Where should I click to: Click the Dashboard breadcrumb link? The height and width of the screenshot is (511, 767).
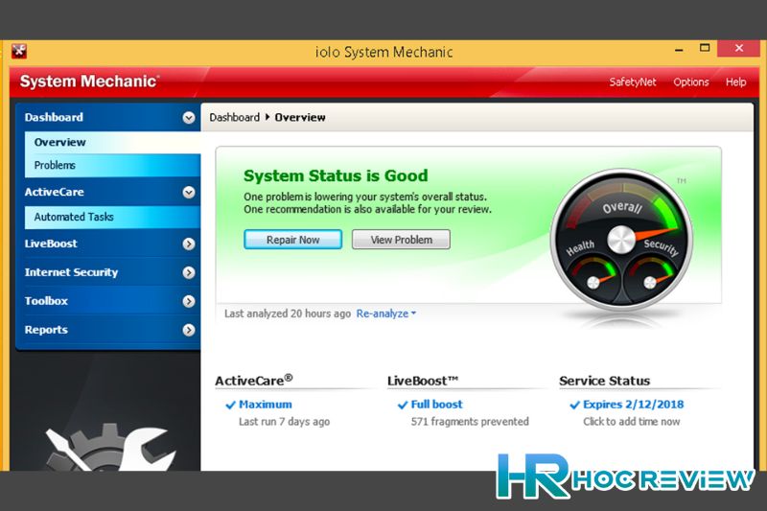click(234, 117)
